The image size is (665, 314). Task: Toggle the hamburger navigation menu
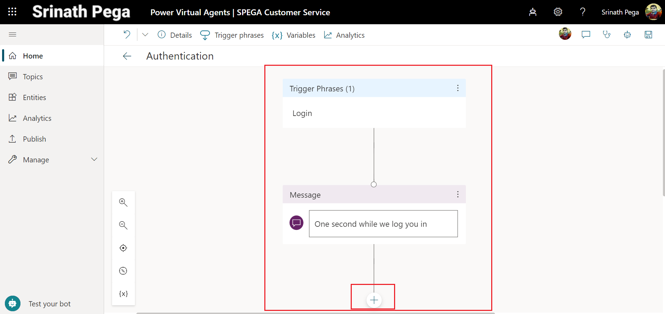(x=12, y=35)
